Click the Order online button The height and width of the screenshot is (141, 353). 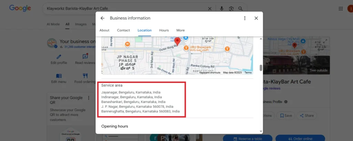coord(300,139)
